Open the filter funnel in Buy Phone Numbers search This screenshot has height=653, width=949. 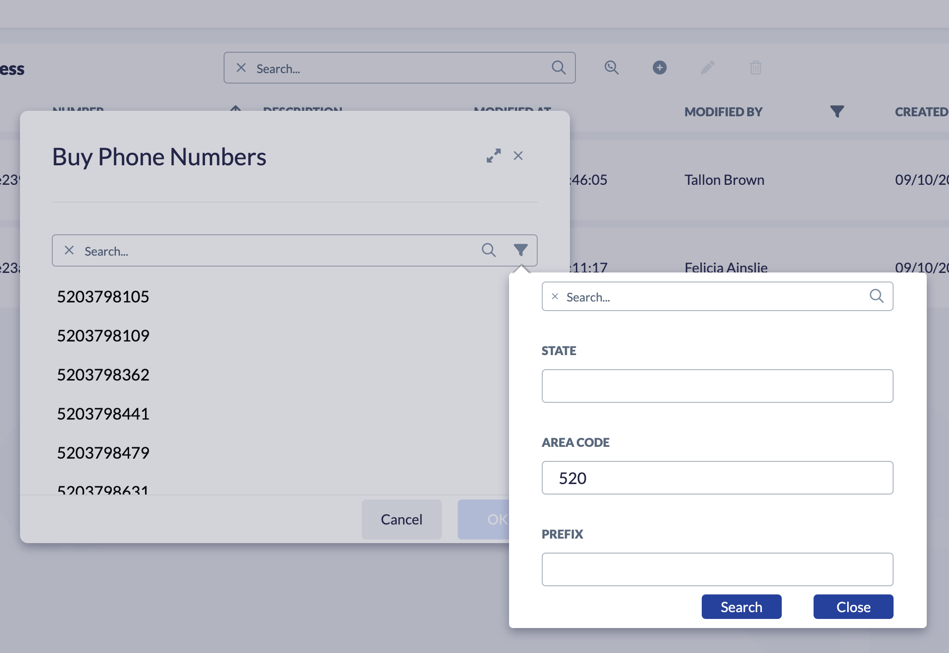pos(521,250)
